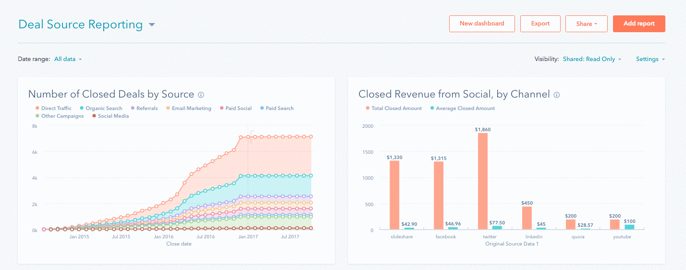Viewport: 686px width, 270px height.
Task: Click the Add report button
Action: [x=639, y=24]
